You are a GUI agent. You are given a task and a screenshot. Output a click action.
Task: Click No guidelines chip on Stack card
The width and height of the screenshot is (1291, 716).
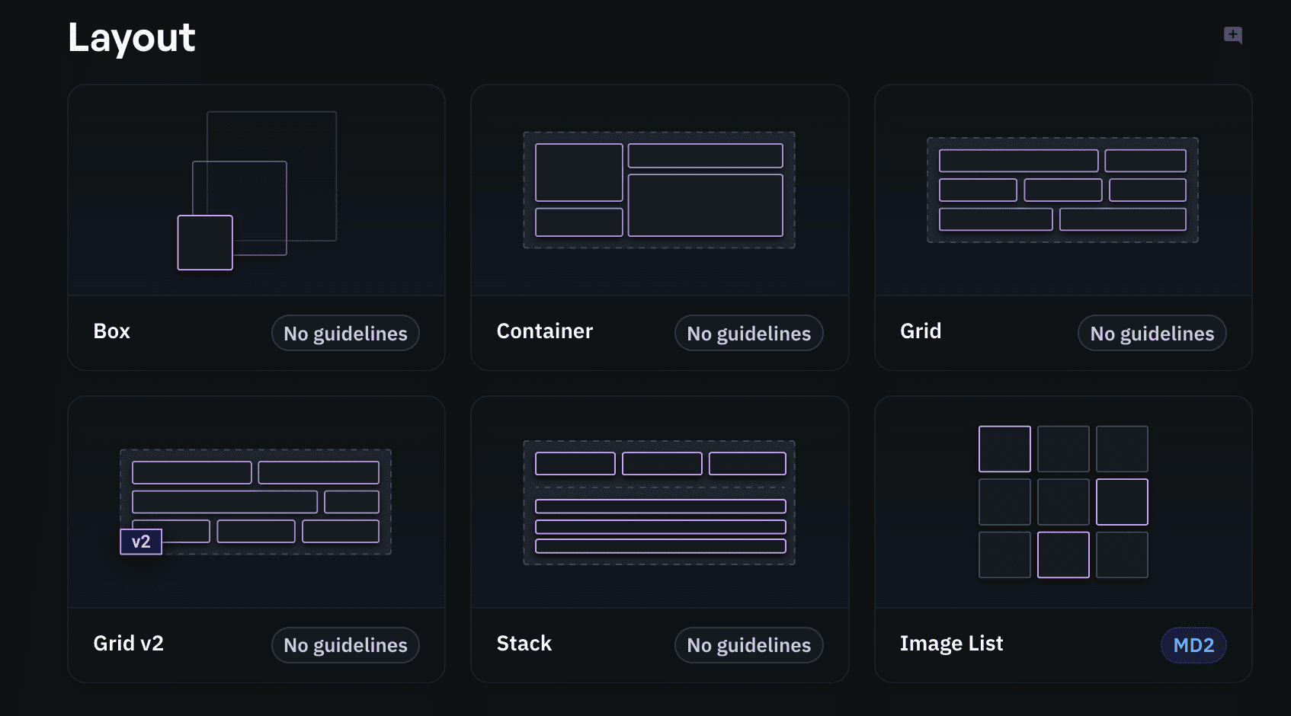(749, 645)
